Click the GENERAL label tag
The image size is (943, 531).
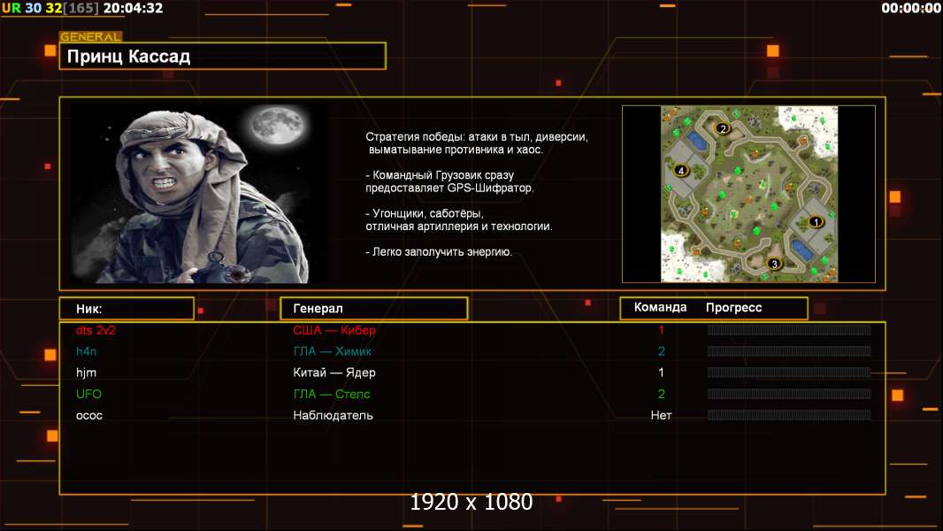(x=90, y=36)
